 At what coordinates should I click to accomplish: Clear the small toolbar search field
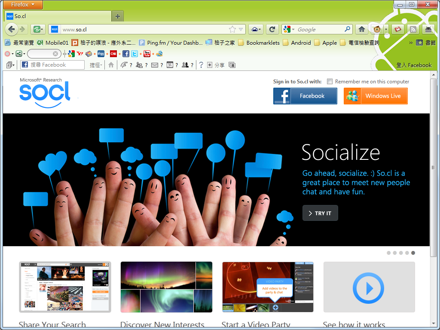55,54
